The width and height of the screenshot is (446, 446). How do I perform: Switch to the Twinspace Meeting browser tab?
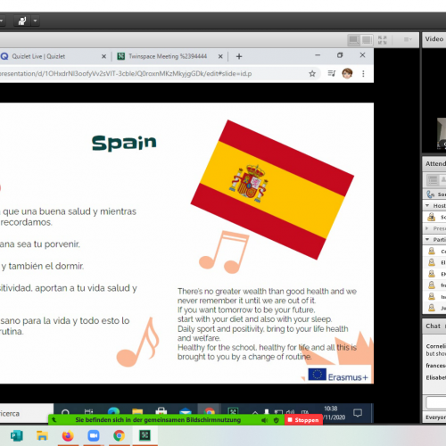tap(168, 56)
